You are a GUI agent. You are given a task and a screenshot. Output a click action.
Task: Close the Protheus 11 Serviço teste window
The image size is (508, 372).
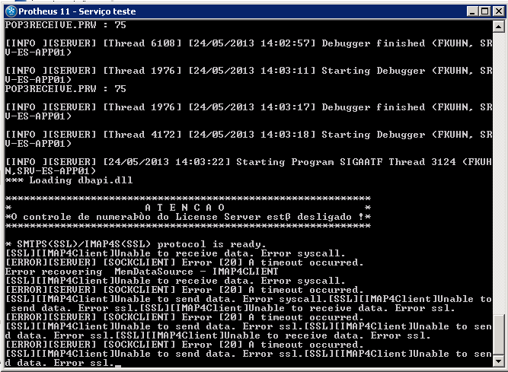point(498,11)
